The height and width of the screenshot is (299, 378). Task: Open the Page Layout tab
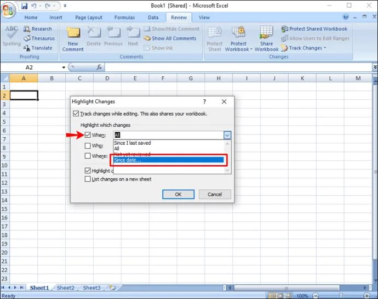point(89,18)
